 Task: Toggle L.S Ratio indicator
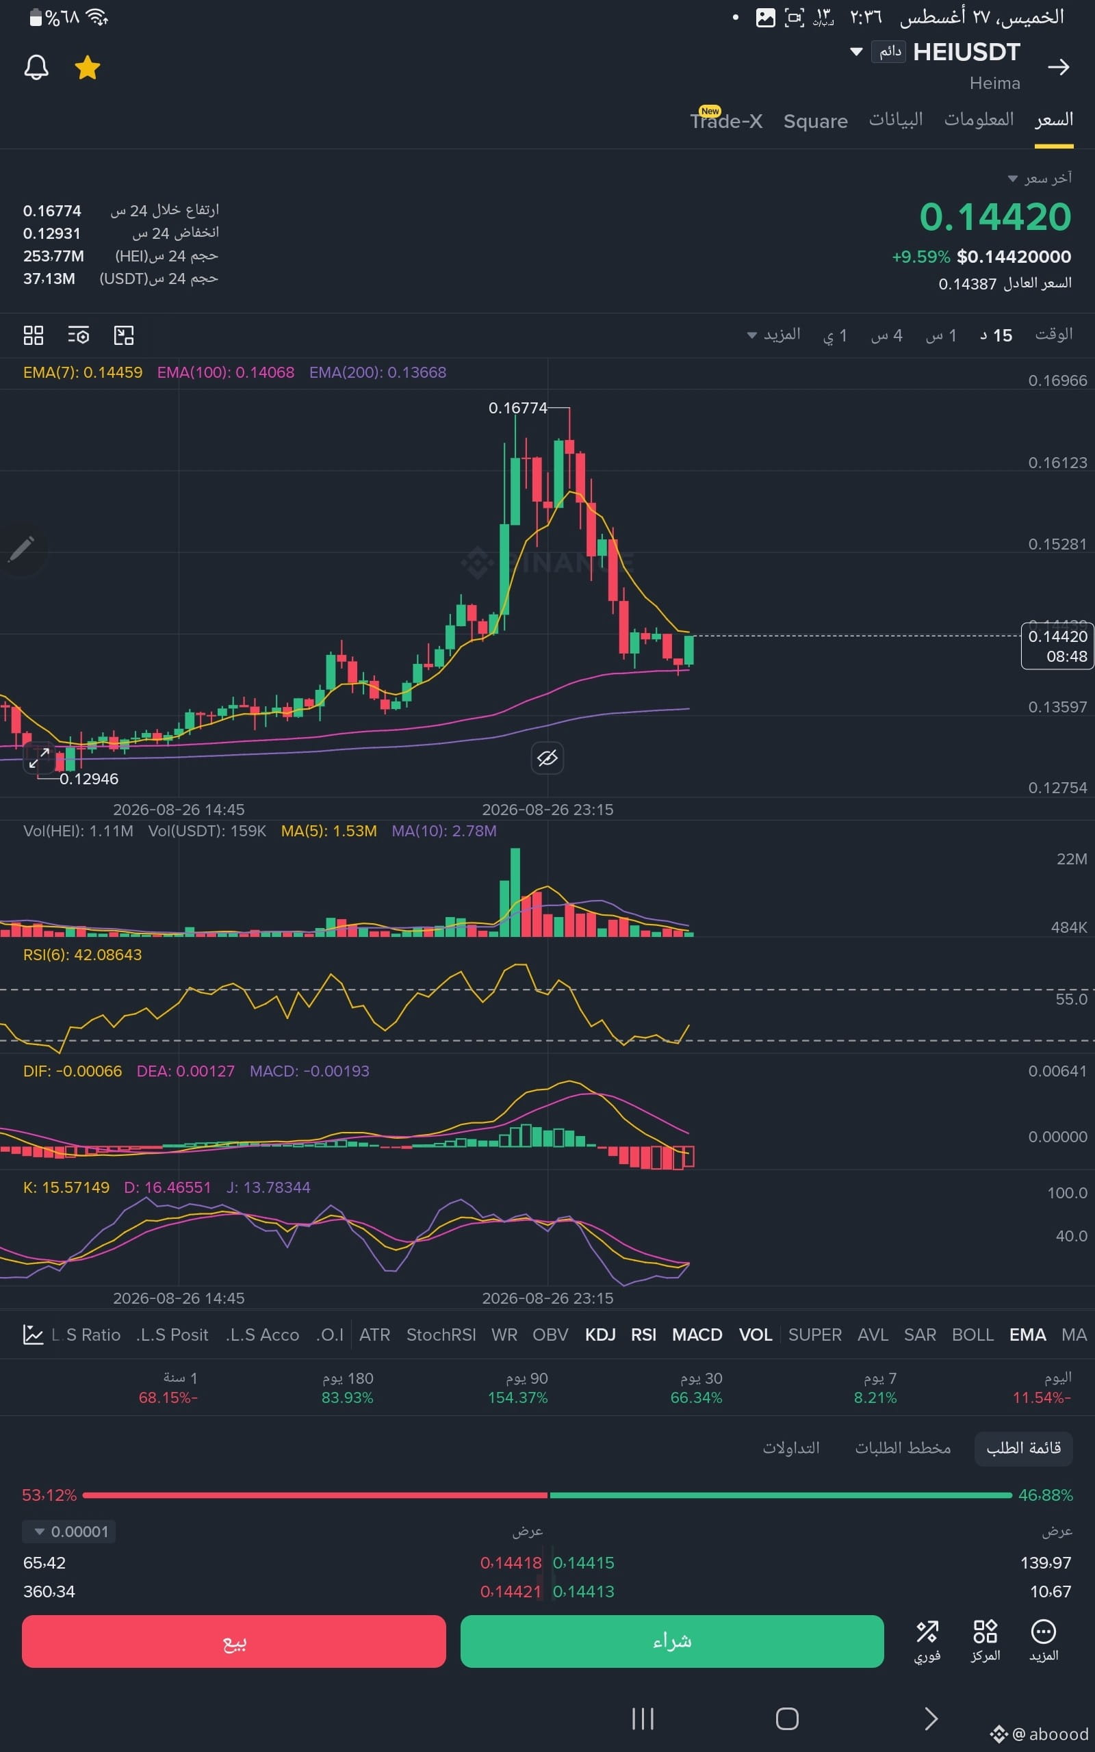click(86, 1335)
